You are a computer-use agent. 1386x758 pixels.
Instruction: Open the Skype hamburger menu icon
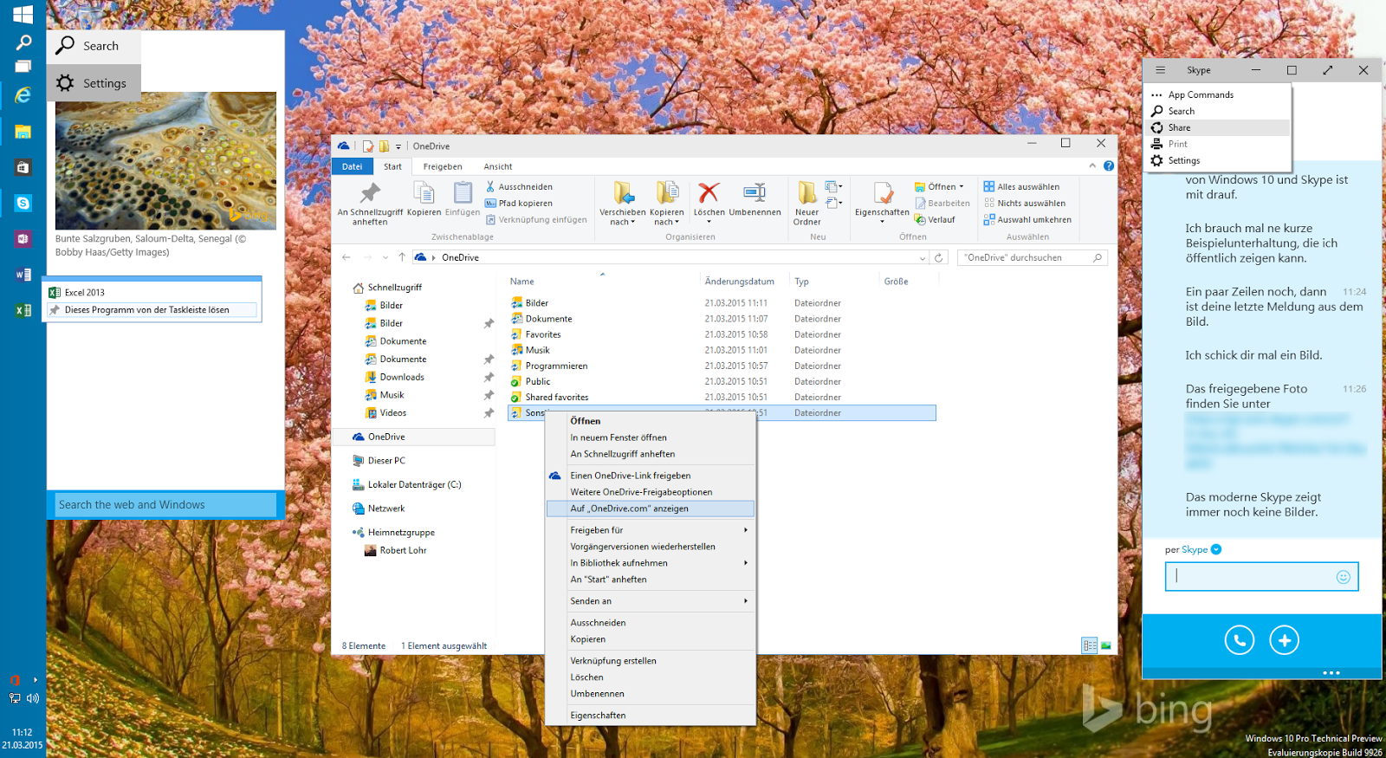[x=1160, y=70]
